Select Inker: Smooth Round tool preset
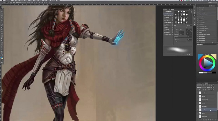Viewport: 218px width, 121px height. 206,14
